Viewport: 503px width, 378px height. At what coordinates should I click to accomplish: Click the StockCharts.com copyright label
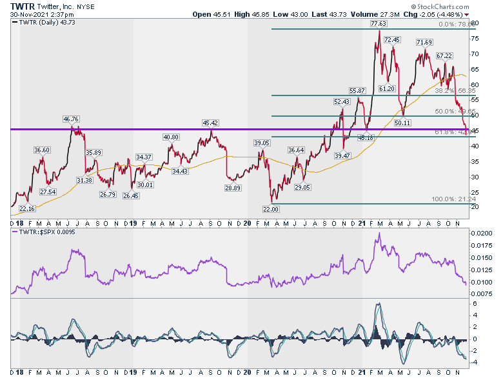(x=440, y=6)
